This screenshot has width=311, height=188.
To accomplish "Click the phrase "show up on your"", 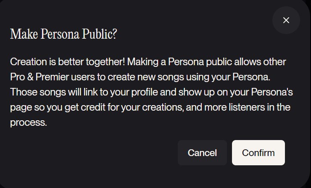I will (206, 92).
